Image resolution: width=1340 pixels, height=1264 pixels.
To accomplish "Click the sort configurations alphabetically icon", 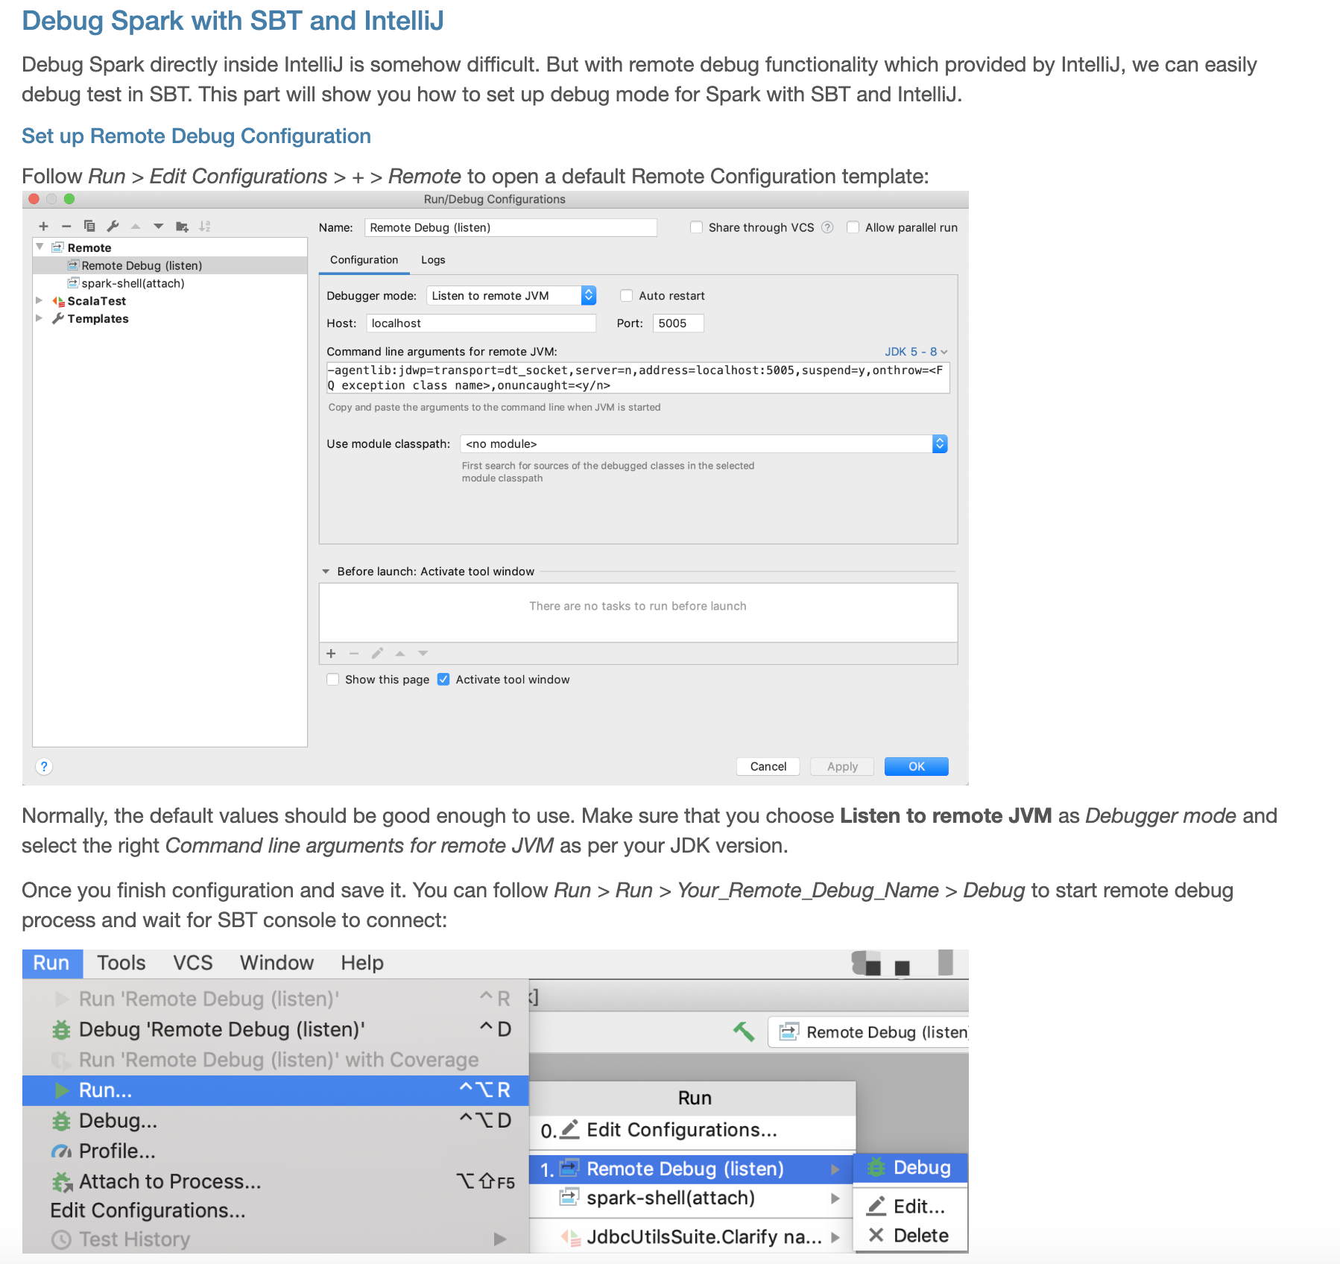I will click(205, 226).
